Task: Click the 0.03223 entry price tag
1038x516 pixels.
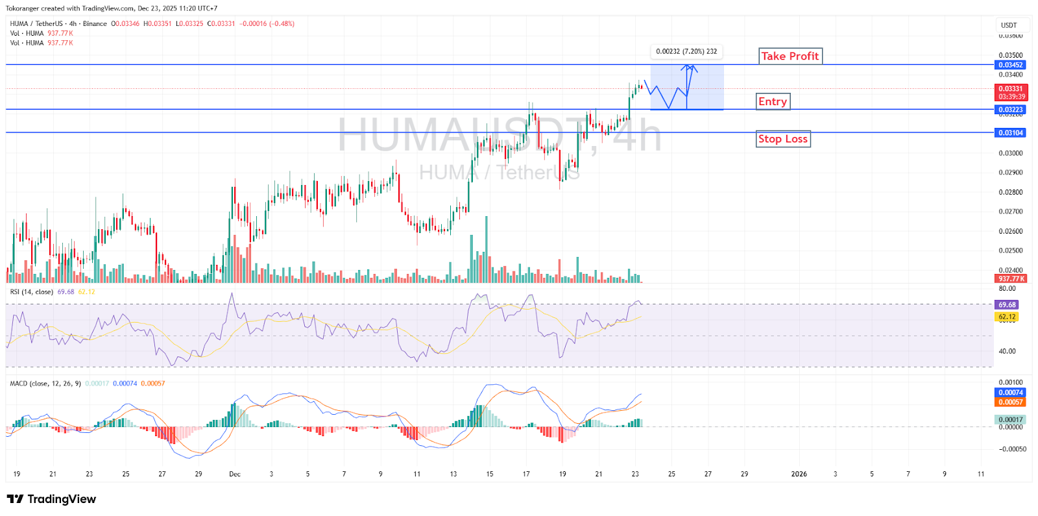Action: tap(1010, 110)
